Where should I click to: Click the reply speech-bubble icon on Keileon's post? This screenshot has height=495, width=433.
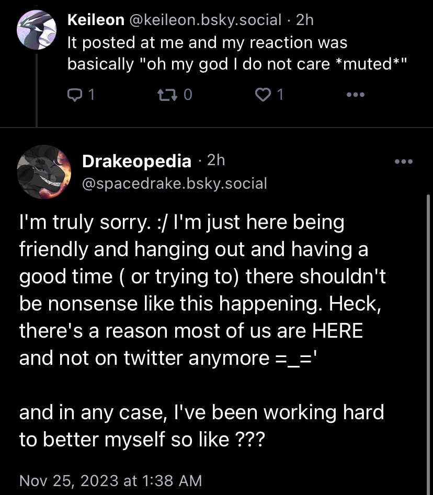click(75, 95)
